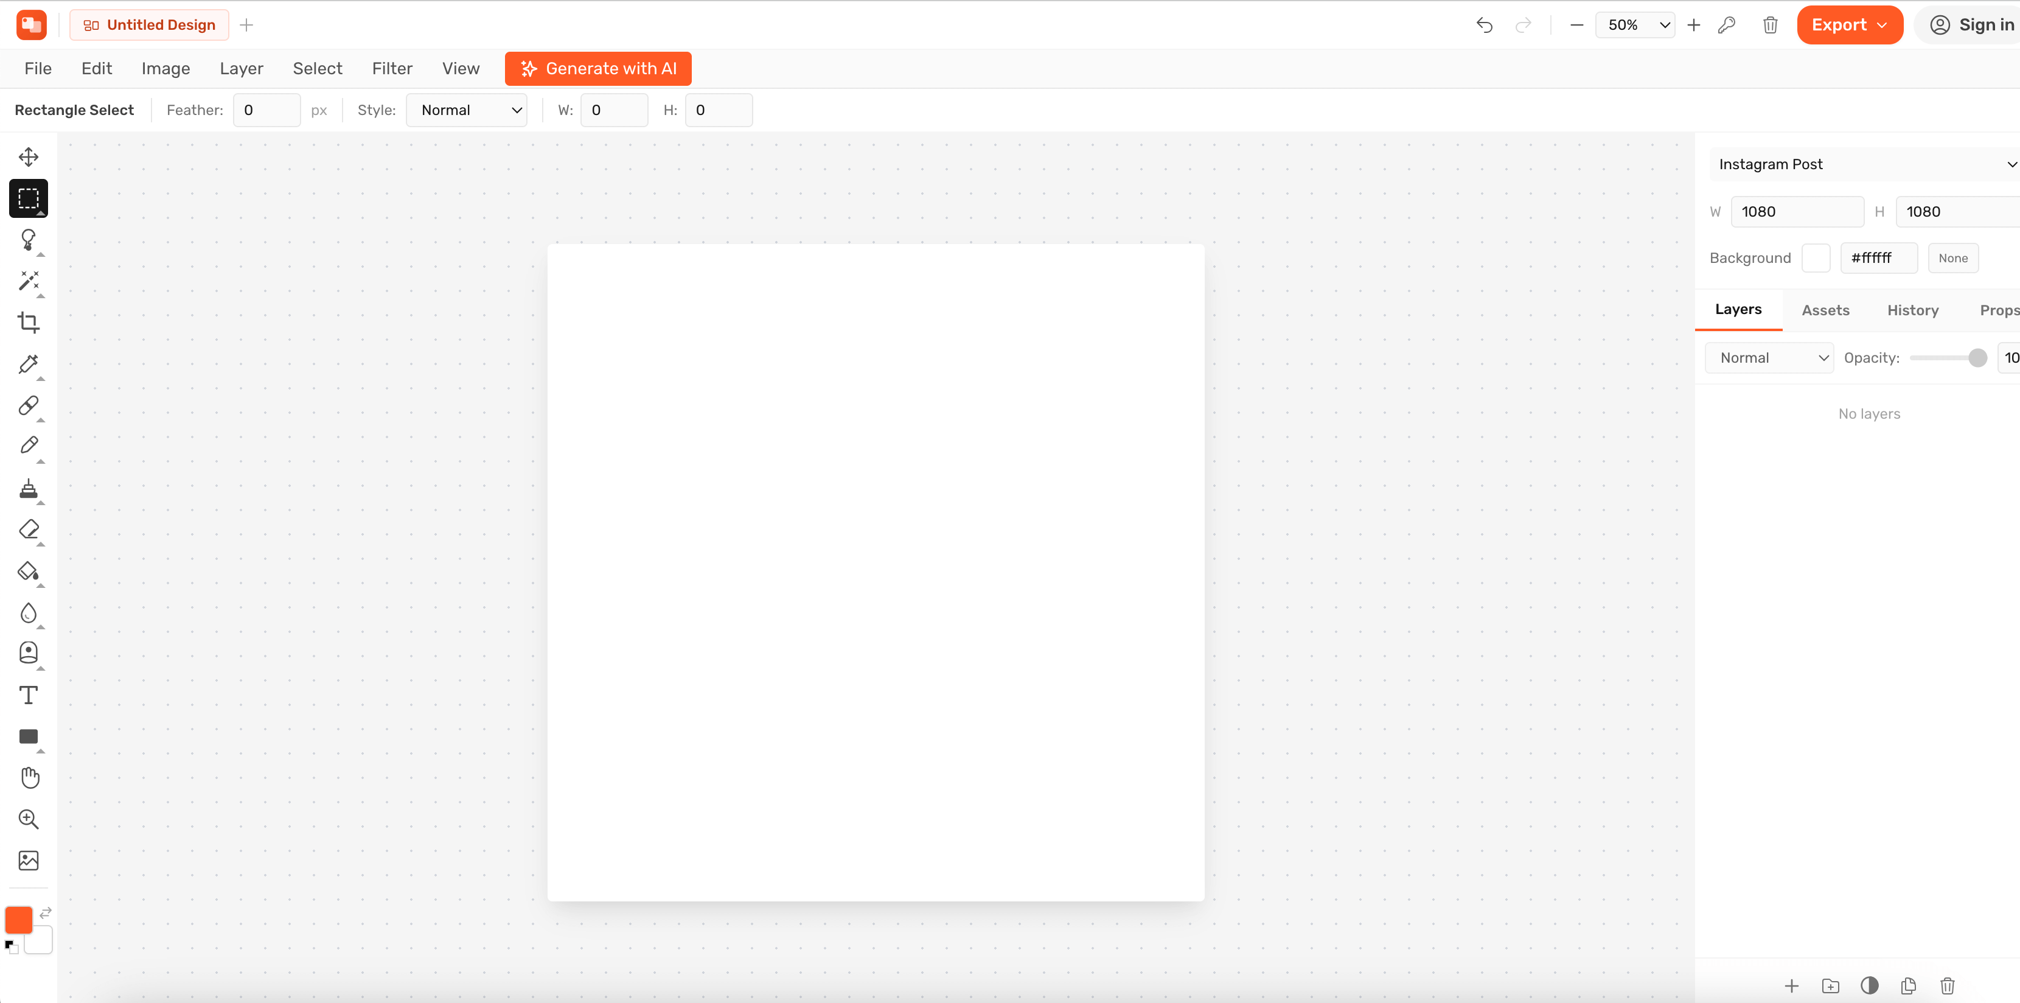Viewport: 2020px width, 1003px height.
Task: Open the Style dropdown set to Normal
Action: pyautogui.click(x=467, y=111)
